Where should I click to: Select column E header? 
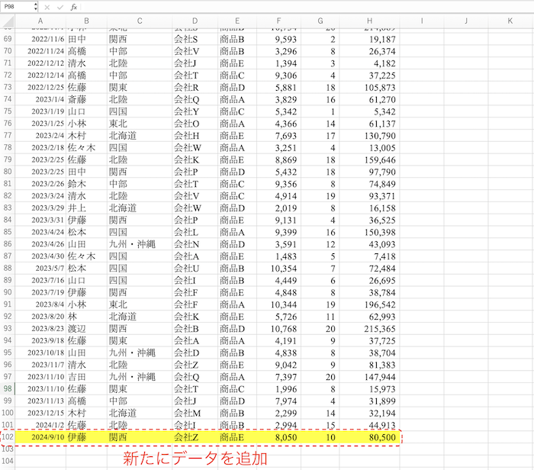pyautogui.click(x=237, y=21)
